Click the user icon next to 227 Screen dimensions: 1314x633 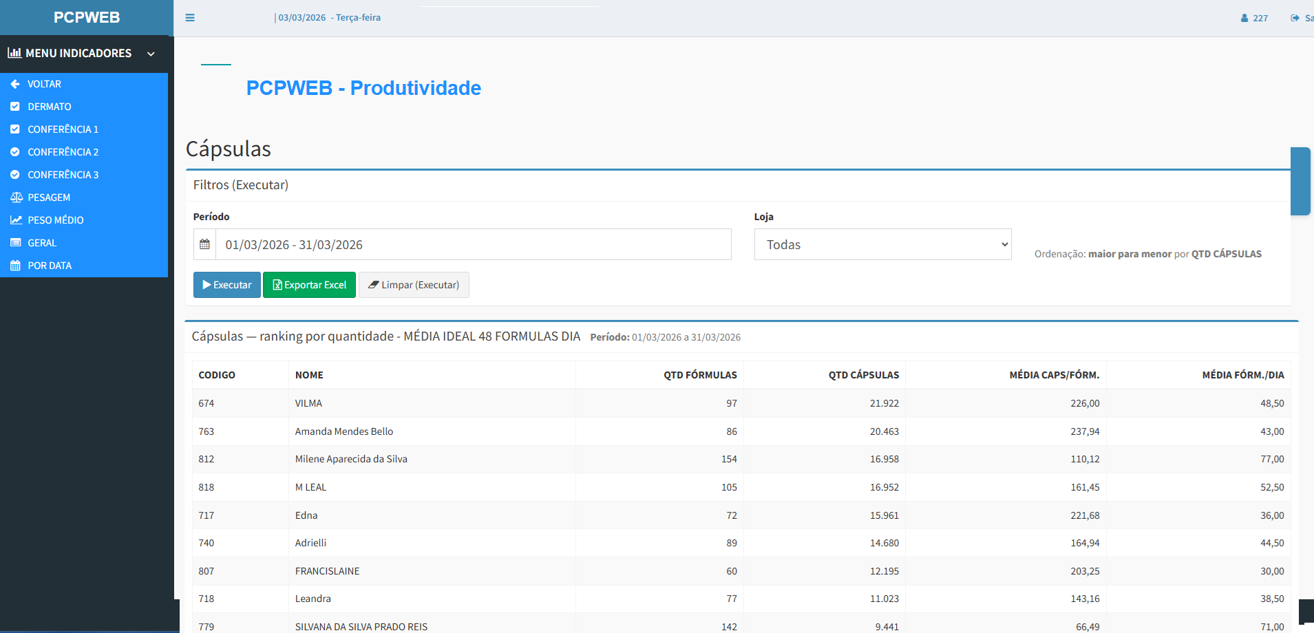pyautogui.click(x=1244, y=18)
